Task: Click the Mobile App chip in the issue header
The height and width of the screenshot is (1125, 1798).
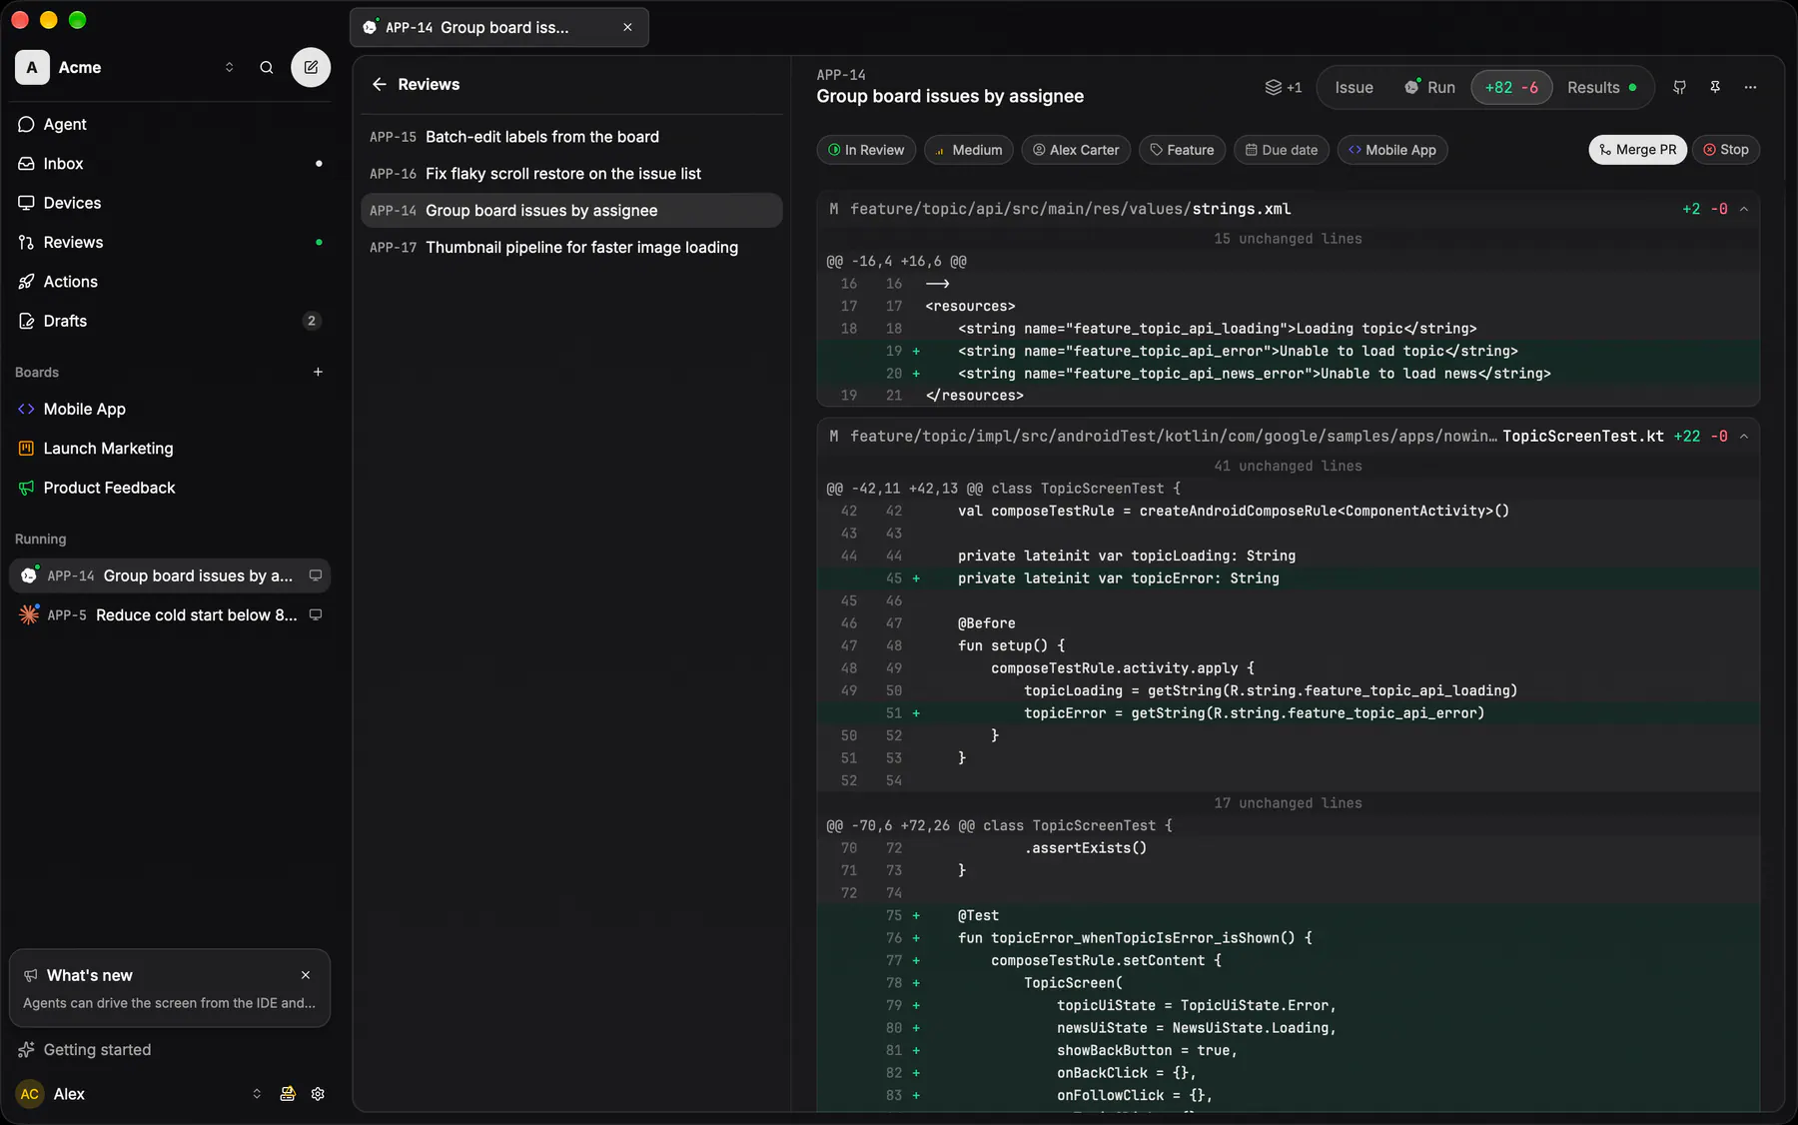Action: (x=1392, y=150)
